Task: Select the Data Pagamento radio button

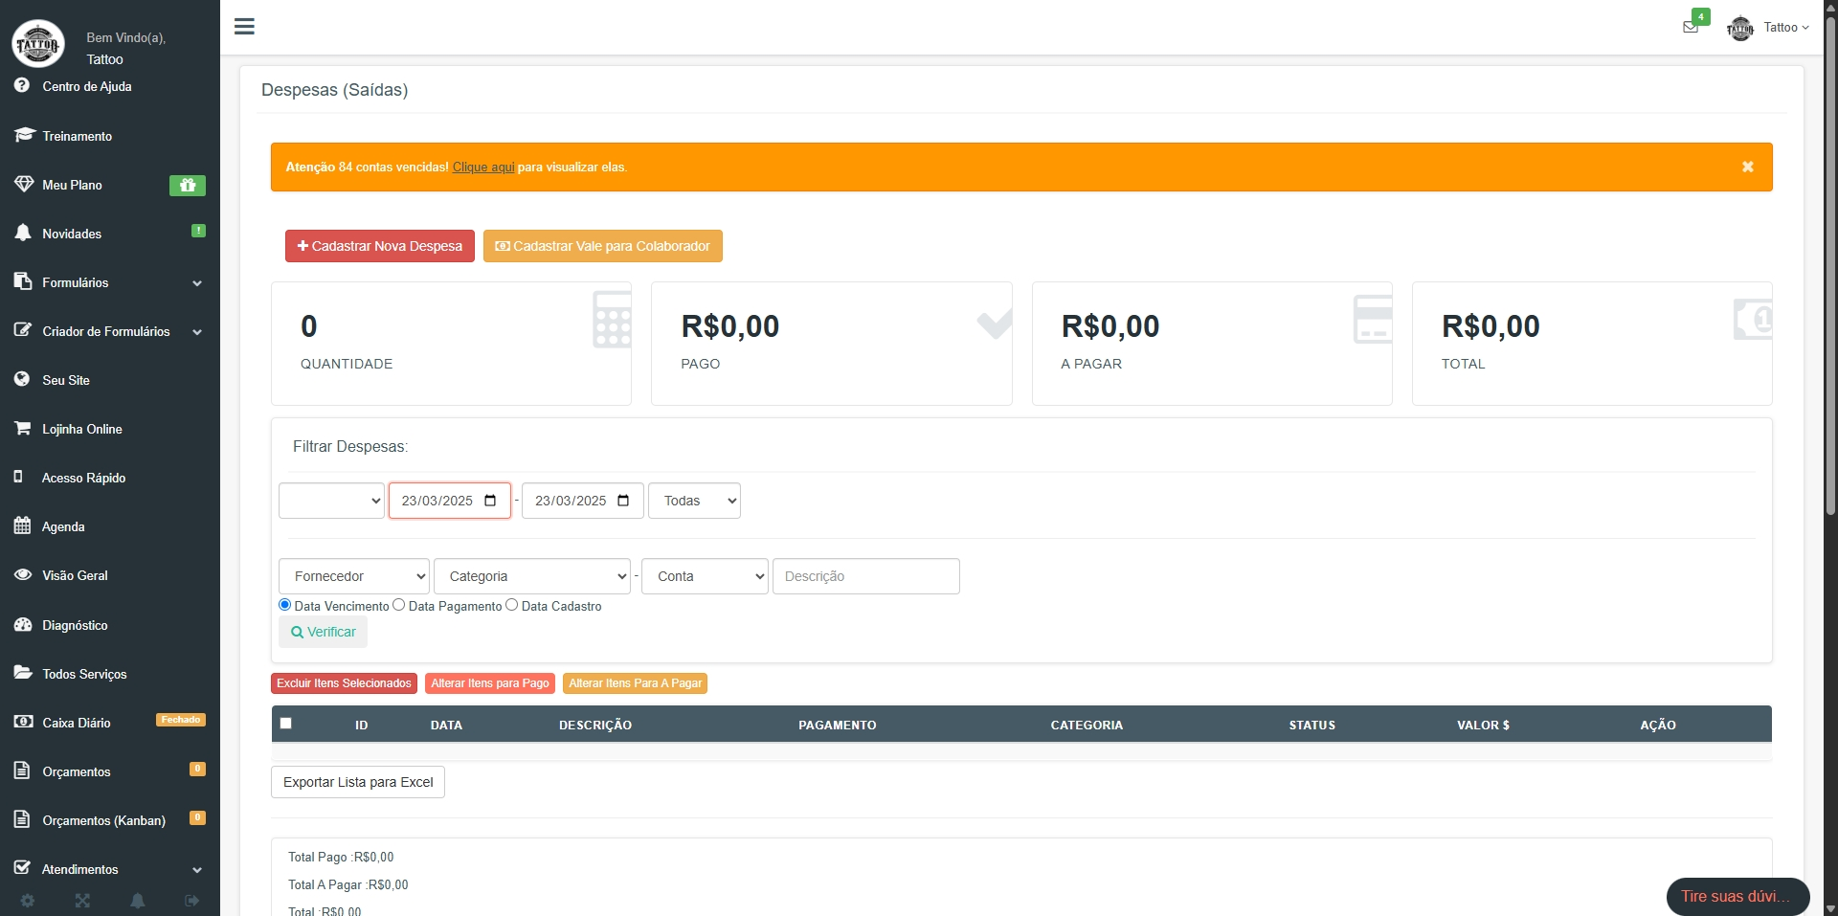Action: (398, 605)
